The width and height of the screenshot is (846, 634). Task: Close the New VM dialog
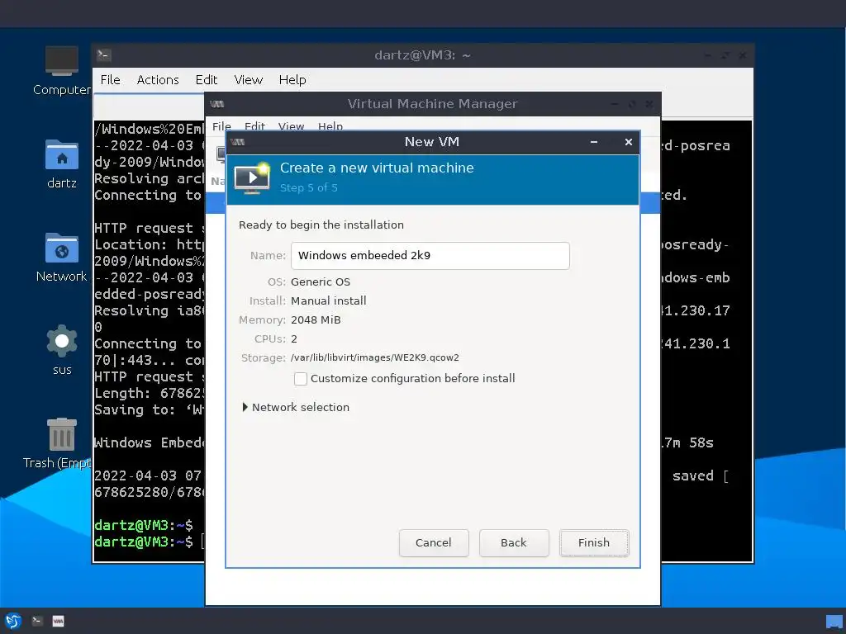(629, 142)
